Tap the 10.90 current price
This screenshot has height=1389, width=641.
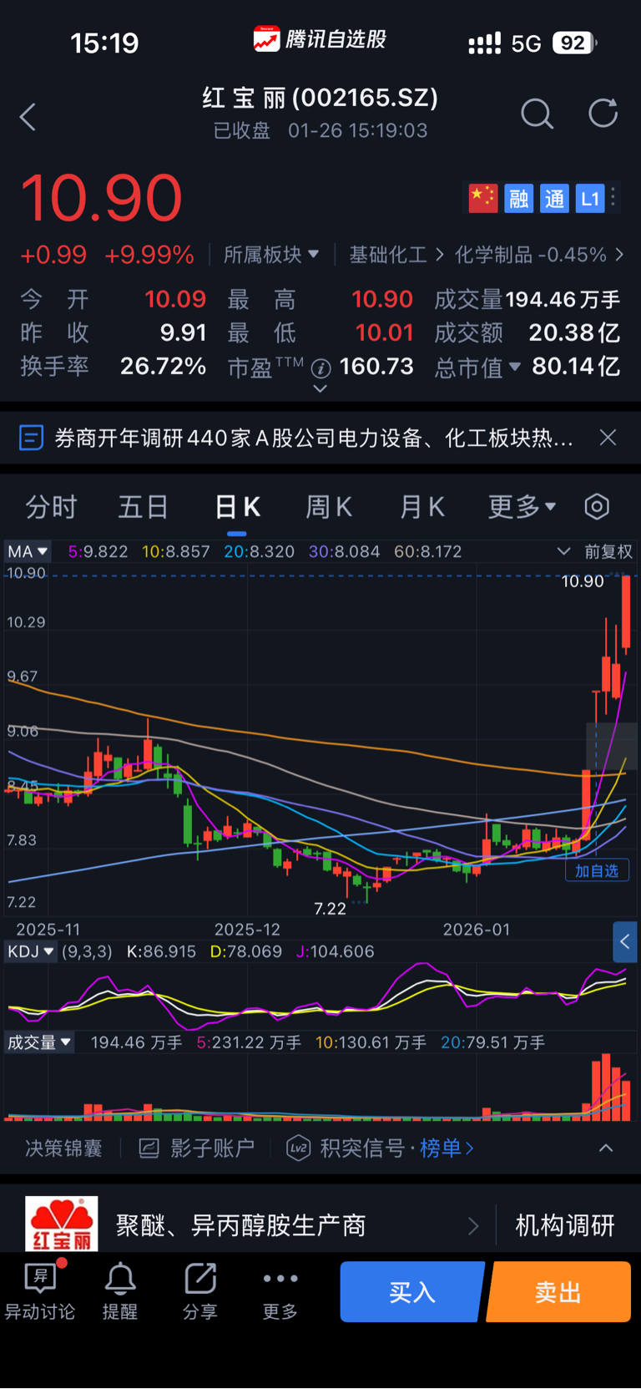coord(101,199)
